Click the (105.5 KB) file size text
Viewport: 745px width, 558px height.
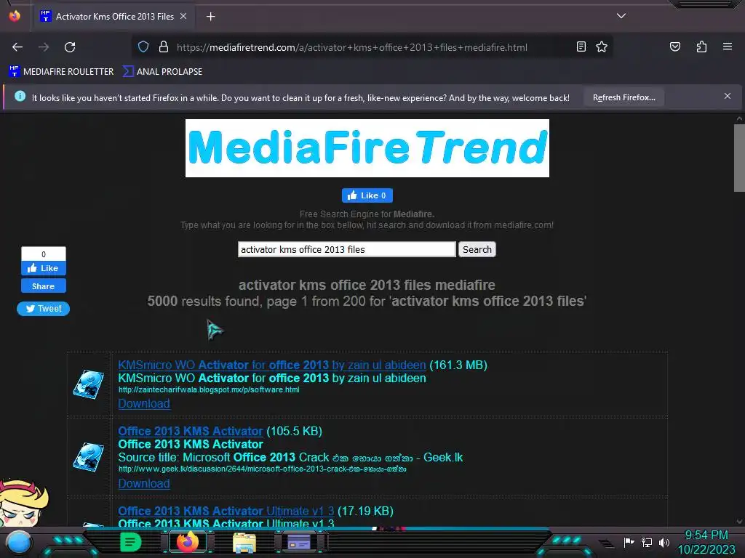click(294, 431)
